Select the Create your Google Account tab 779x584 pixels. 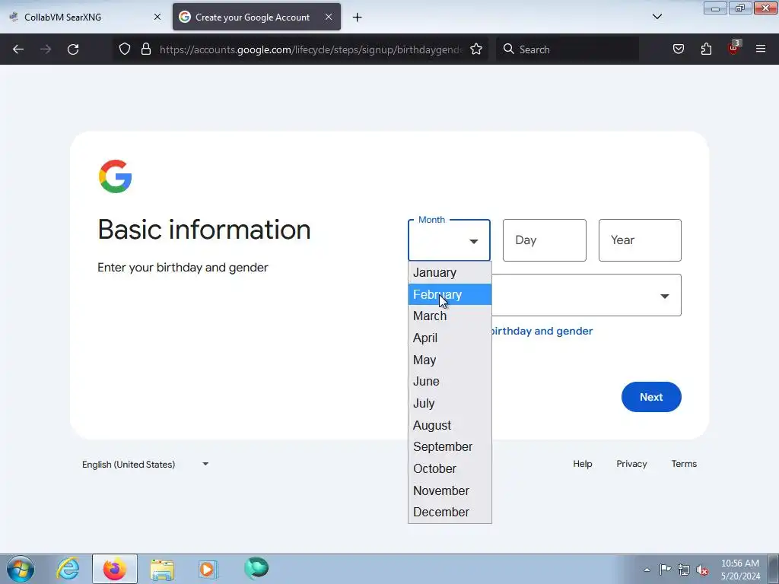click(x=256, y=17)
